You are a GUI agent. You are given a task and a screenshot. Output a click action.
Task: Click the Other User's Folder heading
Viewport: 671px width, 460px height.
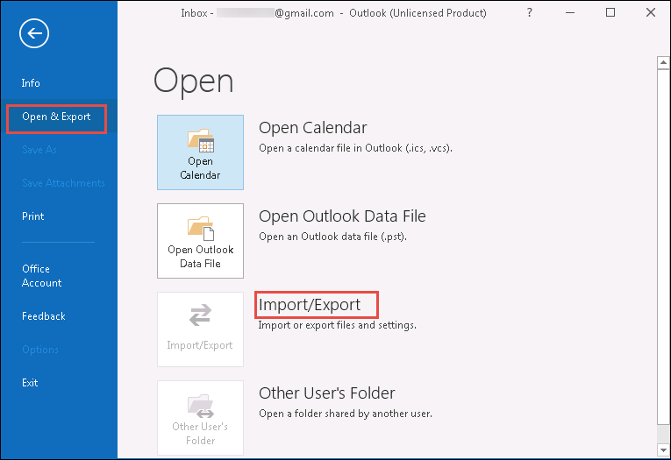click(x=326, y=393)
